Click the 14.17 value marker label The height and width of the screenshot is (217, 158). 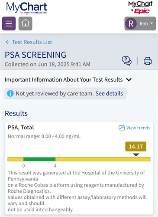click(x=136, y=147)
